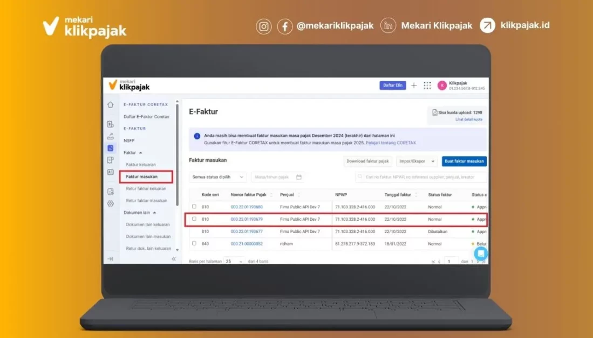Click the Dibatalkan status cell

(x=438, y=231)
